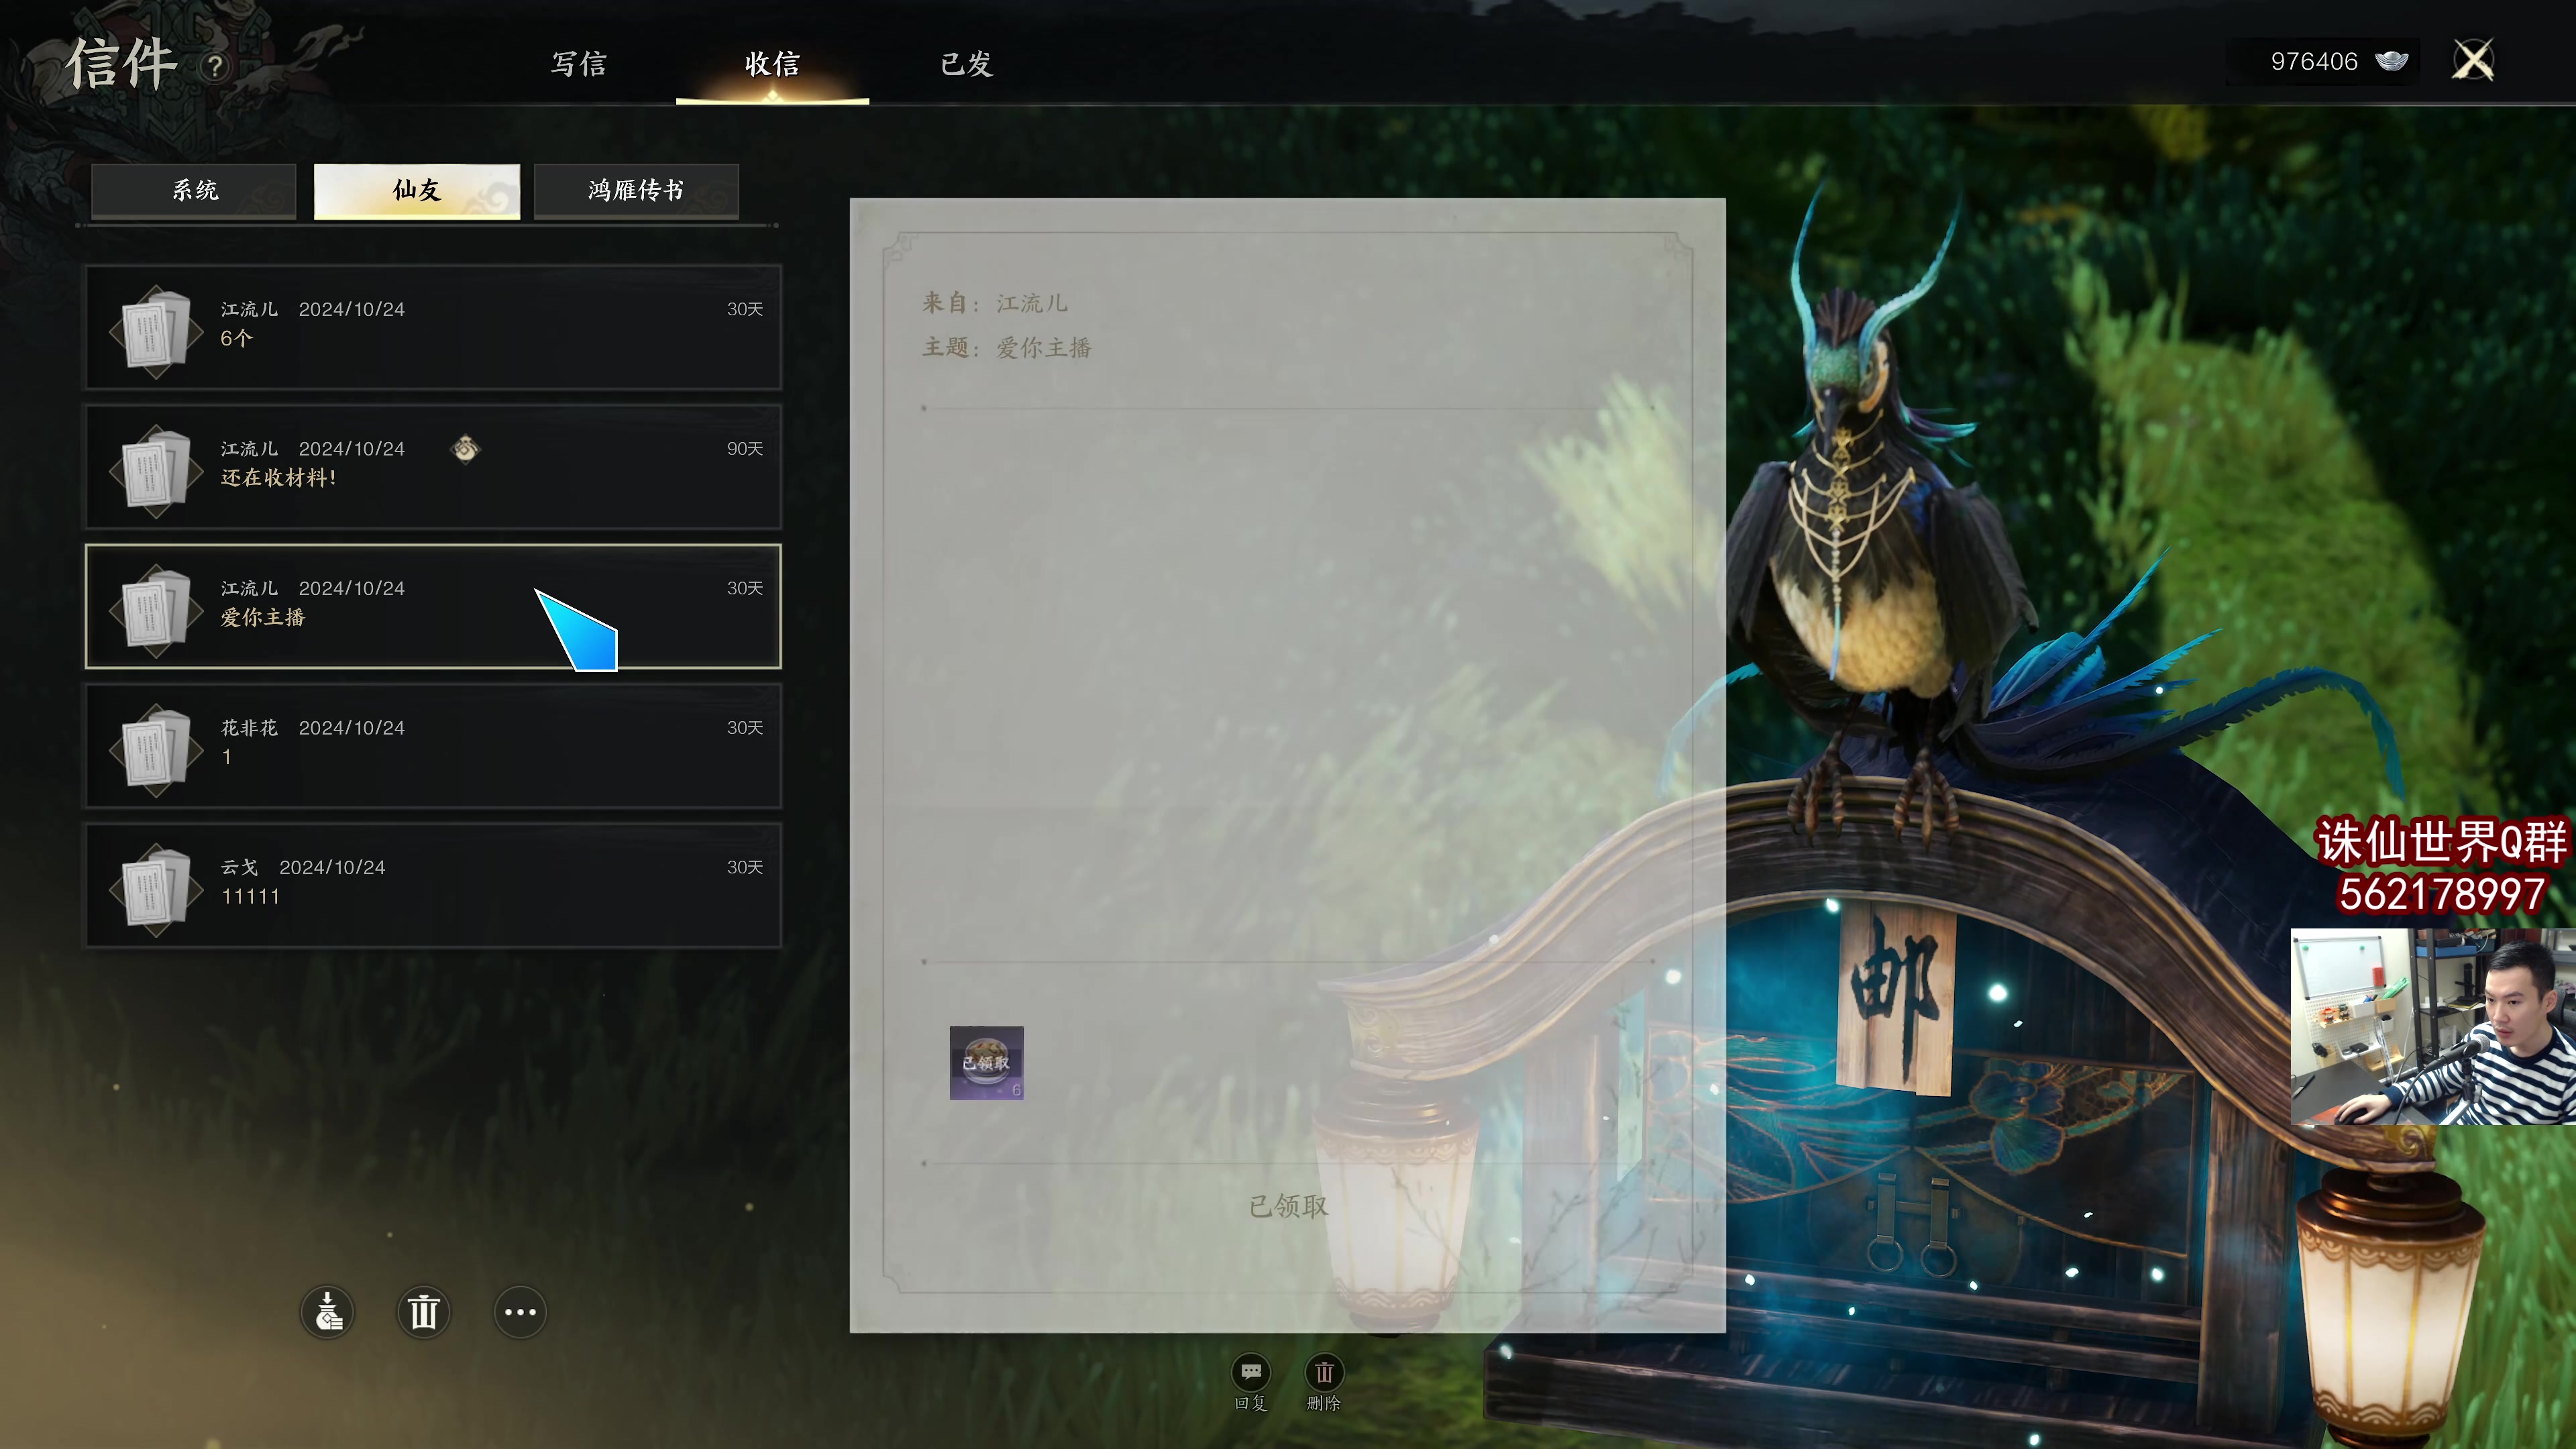Switch to 收信 tab

[x=772, y=64]
